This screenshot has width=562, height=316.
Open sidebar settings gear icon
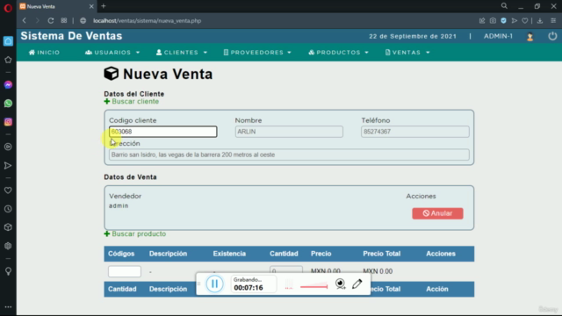(8, 246)
